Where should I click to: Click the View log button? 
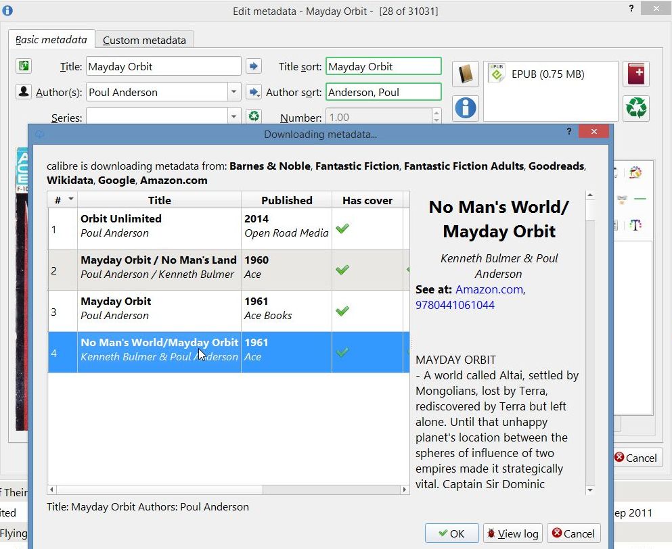pyautogui.click(x=512, y=533)
